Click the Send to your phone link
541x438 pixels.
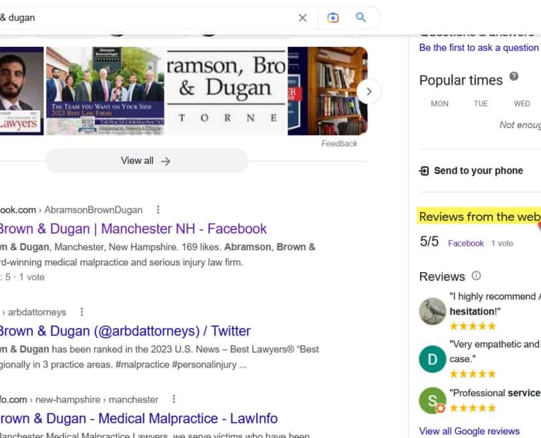click(478, 171)
